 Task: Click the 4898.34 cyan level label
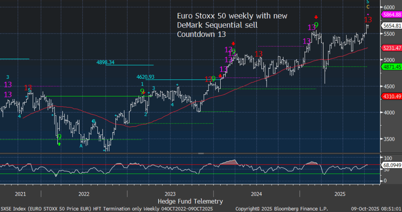(x=105, y=62)
